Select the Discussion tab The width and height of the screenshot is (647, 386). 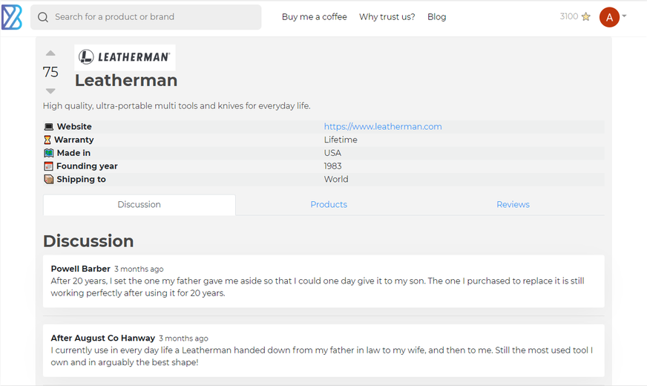139,205
